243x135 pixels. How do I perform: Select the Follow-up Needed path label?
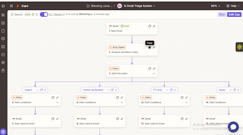point(93,90)
